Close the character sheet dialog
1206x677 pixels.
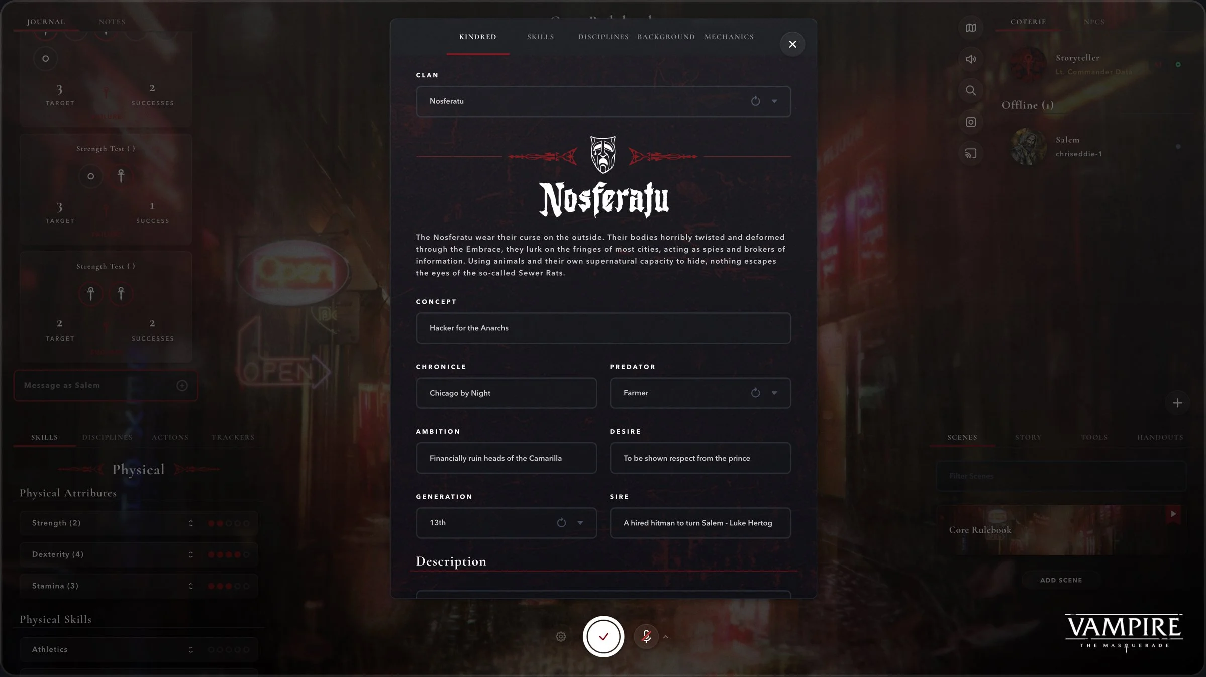coord(792,44)
